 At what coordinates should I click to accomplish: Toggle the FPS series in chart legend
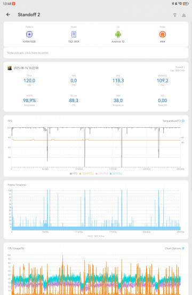(74, 174)
